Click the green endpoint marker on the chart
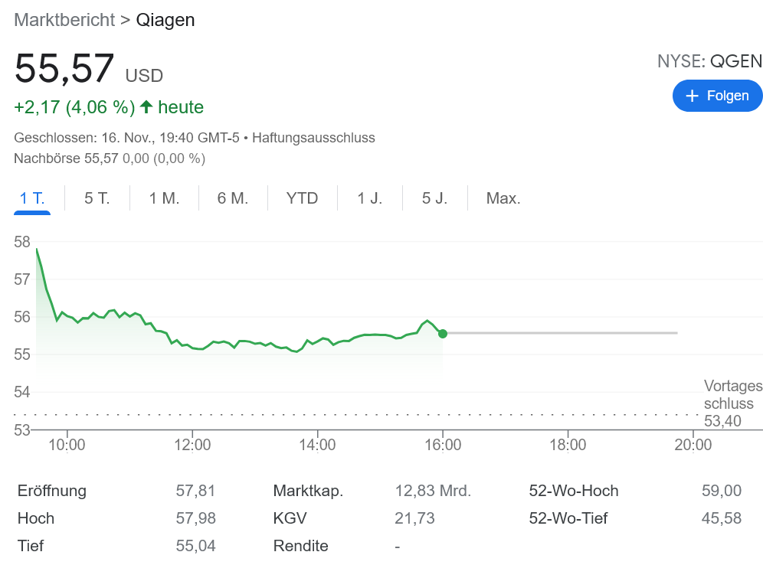This screenshot has width=763, height=565. pyautogui.click(x=443, y=333)
